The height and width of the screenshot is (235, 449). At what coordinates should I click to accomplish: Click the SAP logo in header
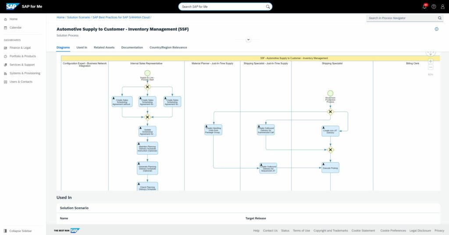pos(12,6)
